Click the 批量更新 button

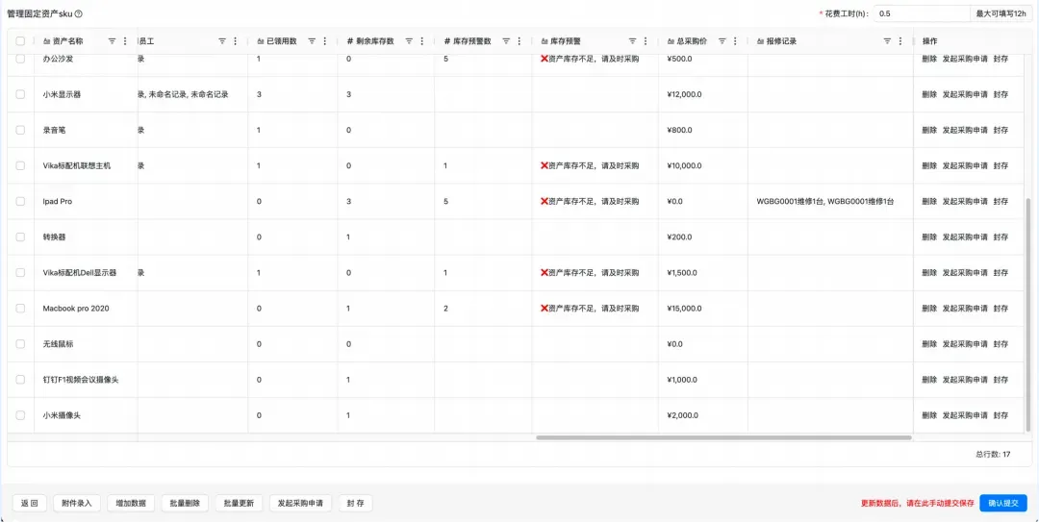pos(239,503)
